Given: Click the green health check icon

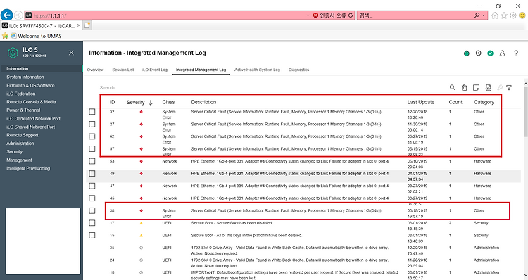Looking at the screenshot, I should coord(490,53).
